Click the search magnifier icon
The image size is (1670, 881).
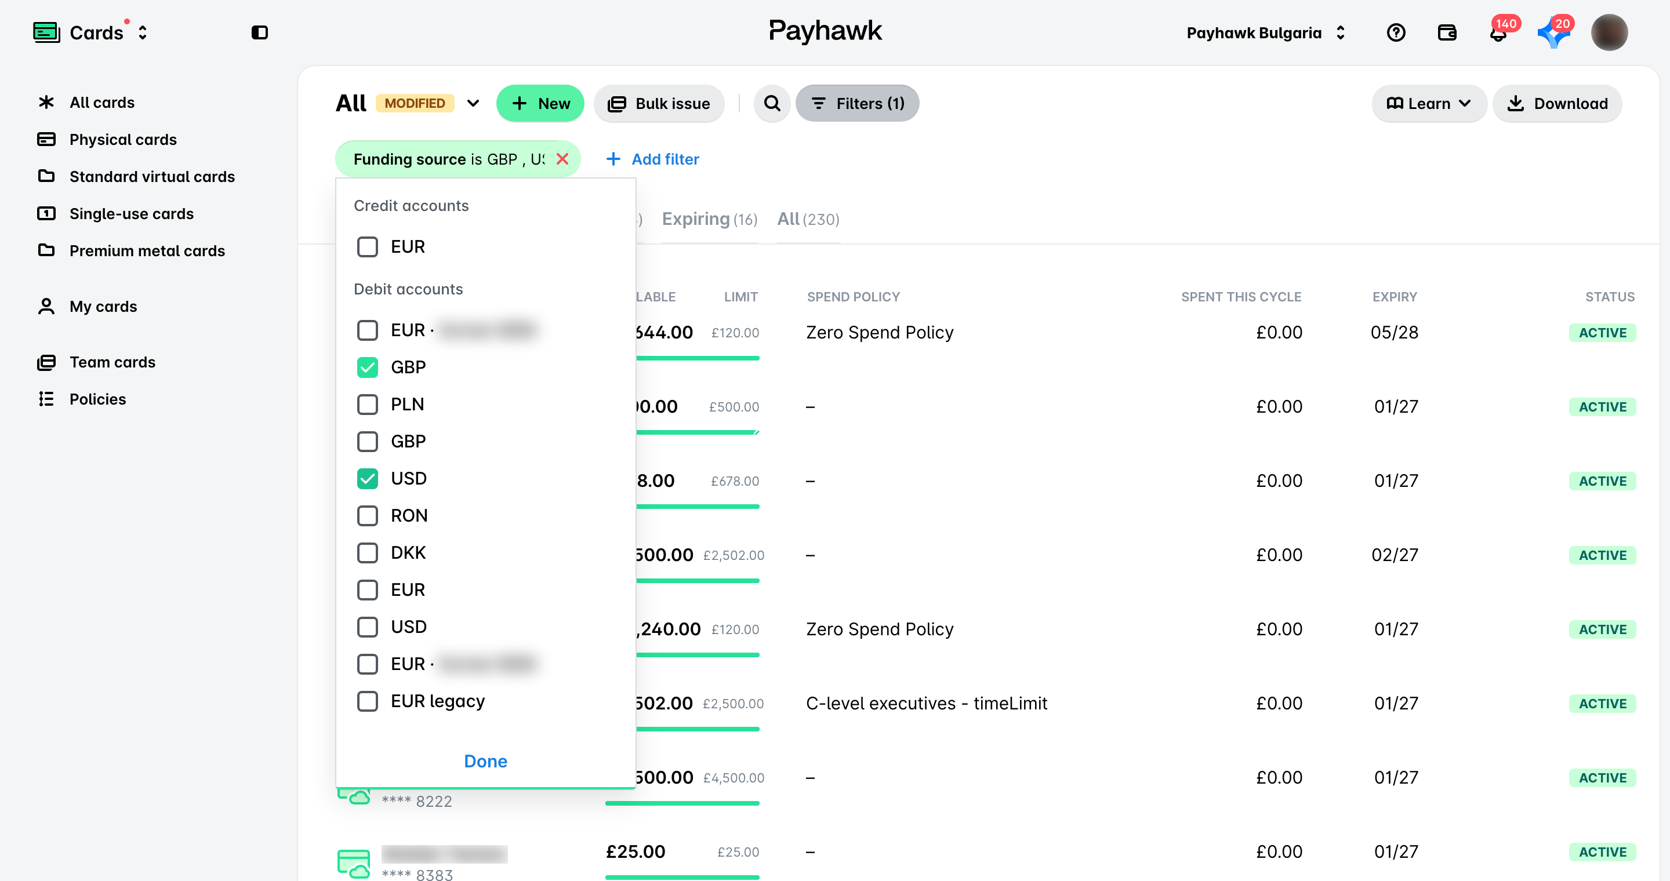pyautogui.click(x=771, y=103)
